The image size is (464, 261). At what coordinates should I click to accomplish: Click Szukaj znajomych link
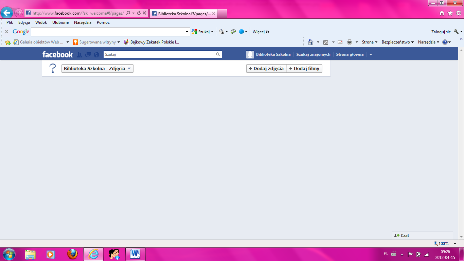click(313, 54)
